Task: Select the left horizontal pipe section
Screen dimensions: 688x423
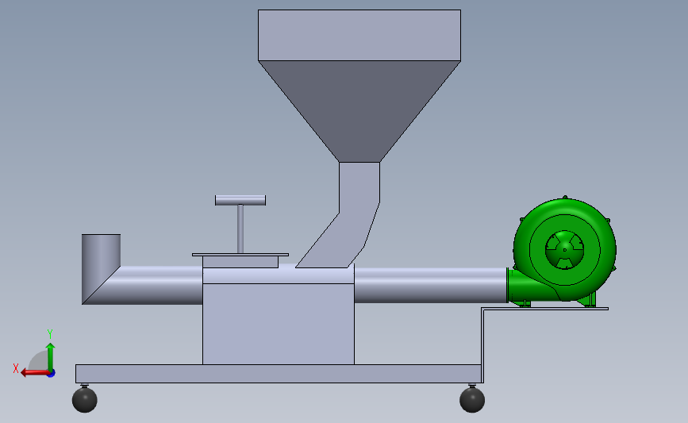Action: coord(149,285)
